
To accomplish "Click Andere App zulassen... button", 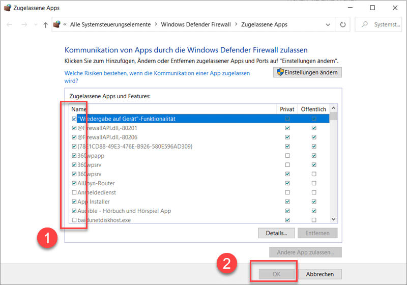I will click(305, 252).
